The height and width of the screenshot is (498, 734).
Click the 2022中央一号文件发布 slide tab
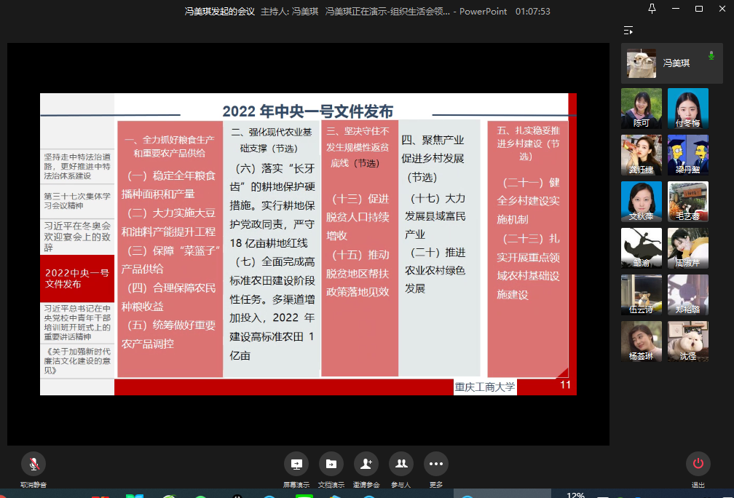(x=77, y=278)
